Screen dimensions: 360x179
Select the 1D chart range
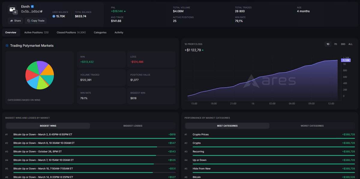pyautogui.click(x=328, y=44)
